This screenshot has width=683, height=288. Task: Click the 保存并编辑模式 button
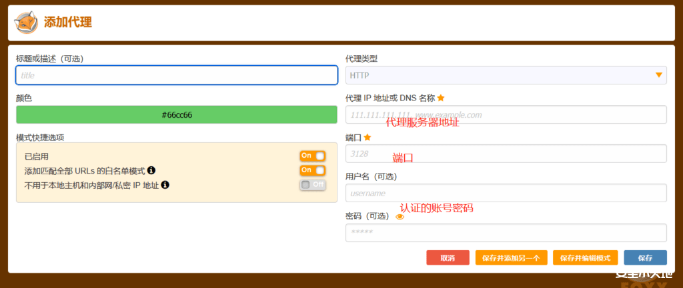click(586, 257)
